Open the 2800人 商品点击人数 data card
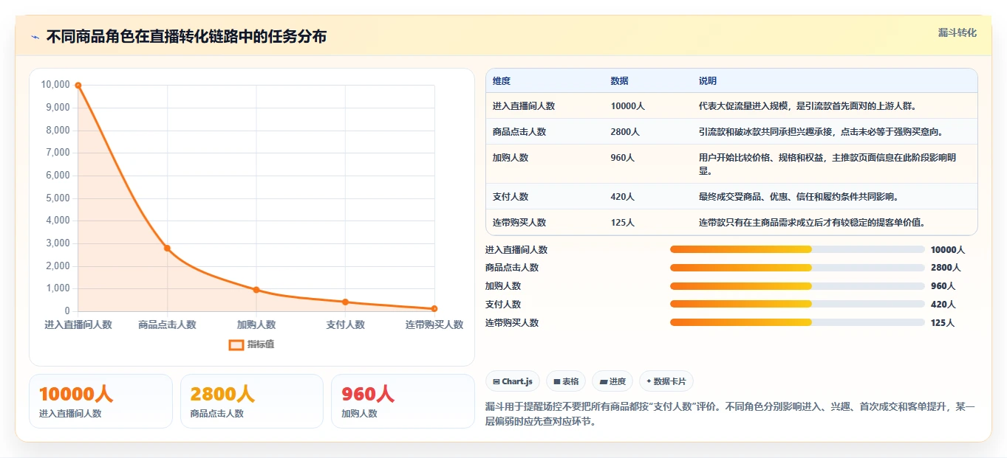This screenshot has height=458, width=1007. click(x=252, y=401)
